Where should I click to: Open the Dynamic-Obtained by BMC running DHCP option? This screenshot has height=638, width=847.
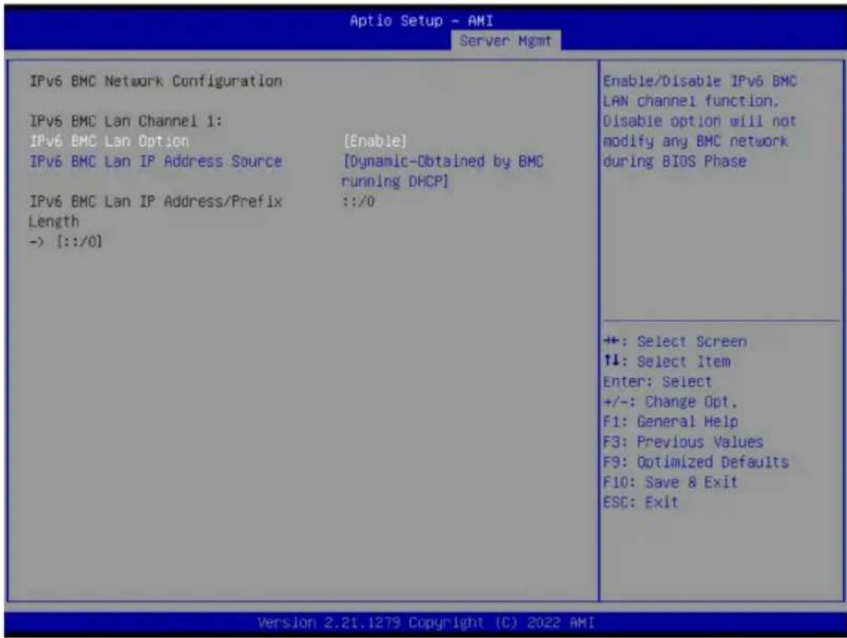tap(442, 171)
